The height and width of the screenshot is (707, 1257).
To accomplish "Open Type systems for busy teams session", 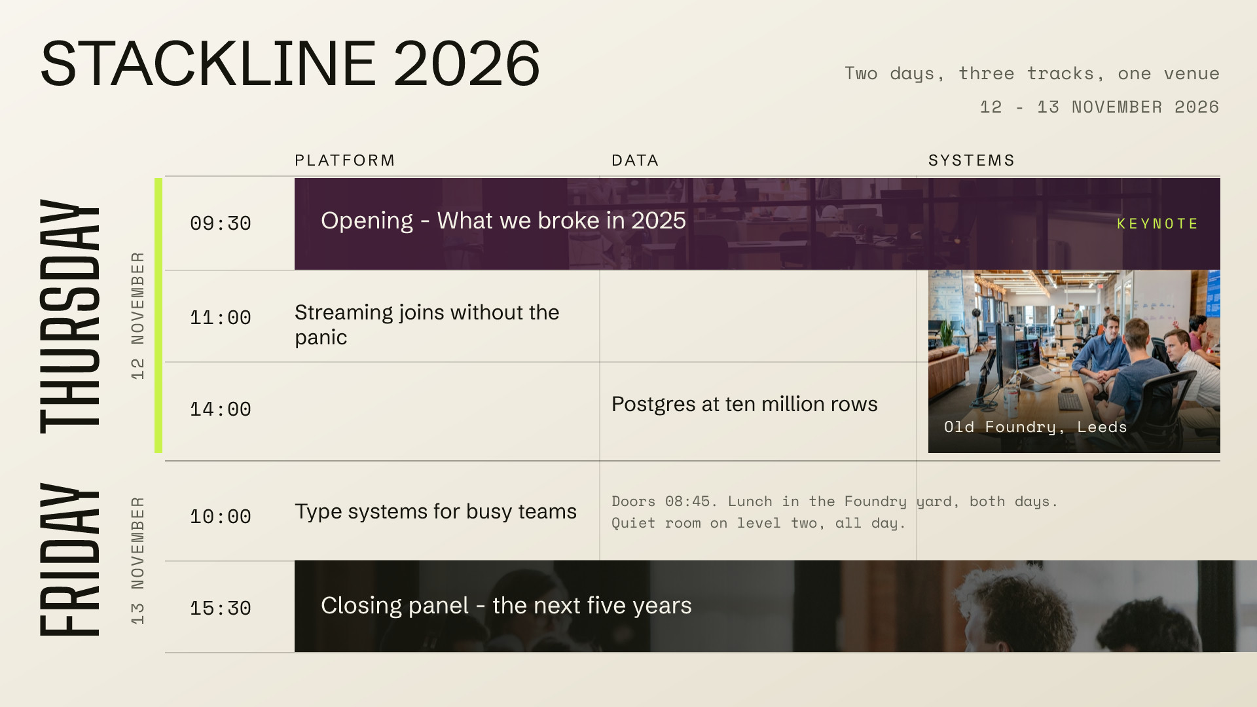I will coord(435,511).
